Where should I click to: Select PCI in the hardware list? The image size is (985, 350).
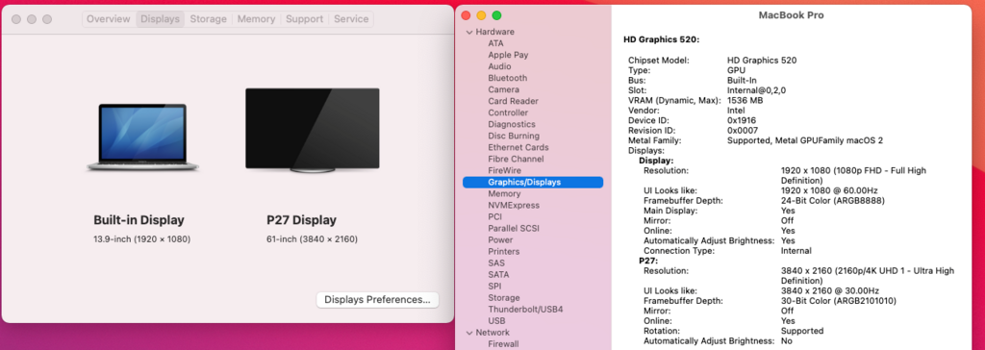coord(495,216)
